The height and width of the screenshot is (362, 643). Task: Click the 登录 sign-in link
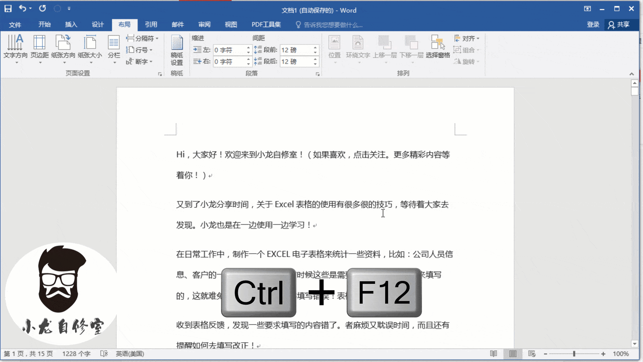(x=593, y=25)
